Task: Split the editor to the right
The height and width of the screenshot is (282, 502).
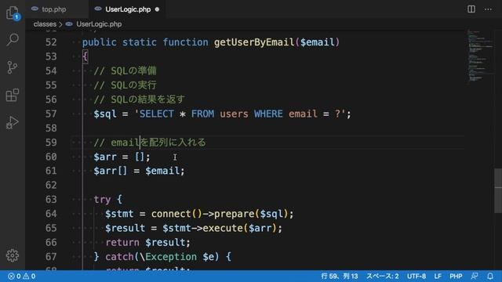Action: click(x=471, y=9)
